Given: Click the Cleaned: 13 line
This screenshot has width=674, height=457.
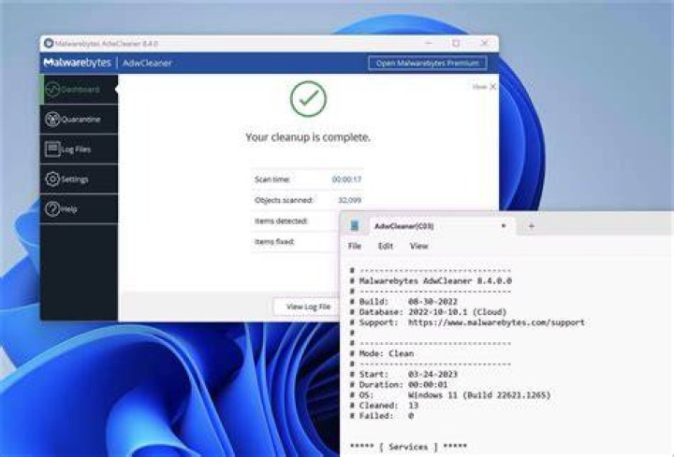Looking at the screenshot, I should coord(384,405).
